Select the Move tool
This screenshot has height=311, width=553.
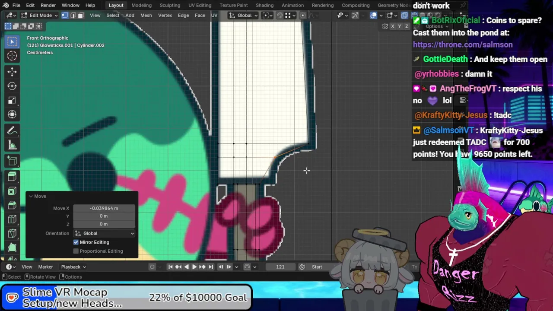[x=12, y=72]
